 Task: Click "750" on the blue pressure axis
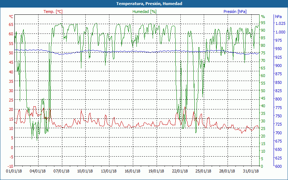(278, 116)
